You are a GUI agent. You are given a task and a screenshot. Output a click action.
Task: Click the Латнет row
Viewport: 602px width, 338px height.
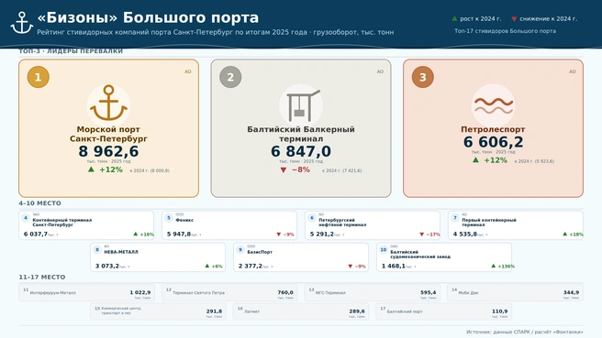(x=301, y=311)
